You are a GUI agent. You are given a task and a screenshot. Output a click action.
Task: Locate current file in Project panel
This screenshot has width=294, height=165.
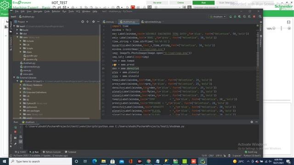point(83,22)
